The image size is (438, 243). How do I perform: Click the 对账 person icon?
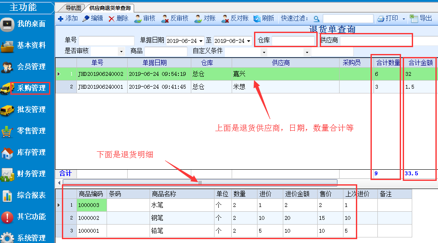(198, 19)
